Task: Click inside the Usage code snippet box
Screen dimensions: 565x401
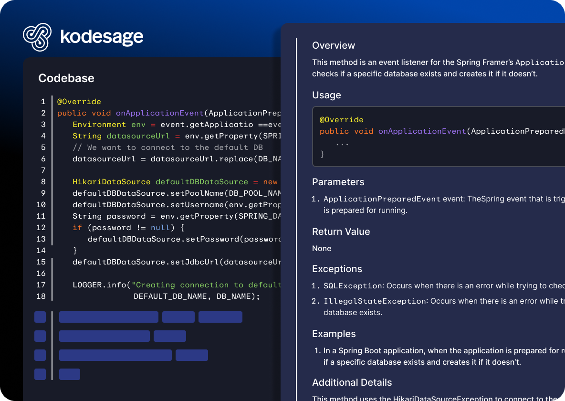Action: (x=429, y=137)
